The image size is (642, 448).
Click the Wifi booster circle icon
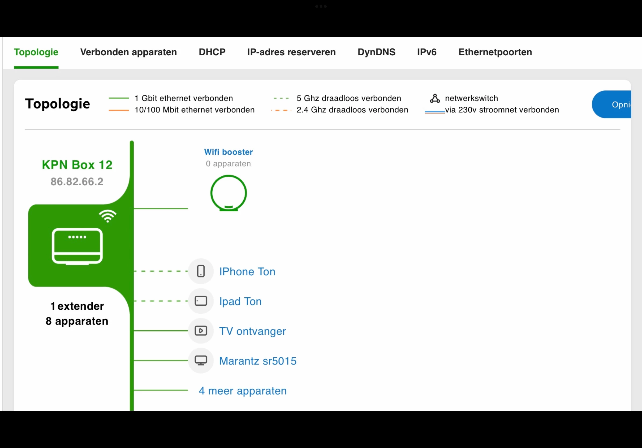(229, 193)
